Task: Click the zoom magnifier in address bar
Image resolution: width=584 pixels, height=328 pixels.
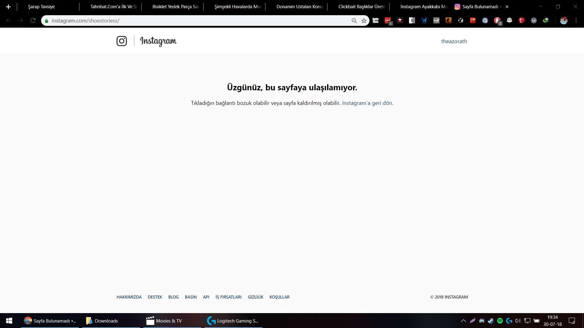Action: click(x=354, y=21)
